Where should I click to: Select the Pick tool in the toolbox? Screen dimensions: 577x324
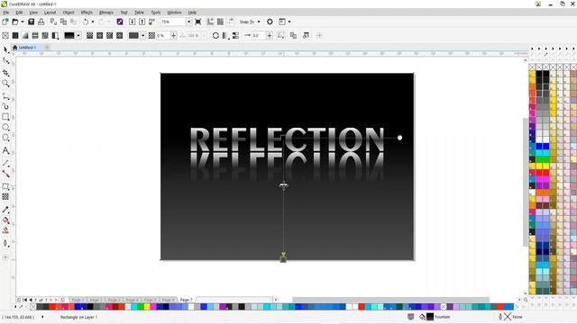(5, 49)
